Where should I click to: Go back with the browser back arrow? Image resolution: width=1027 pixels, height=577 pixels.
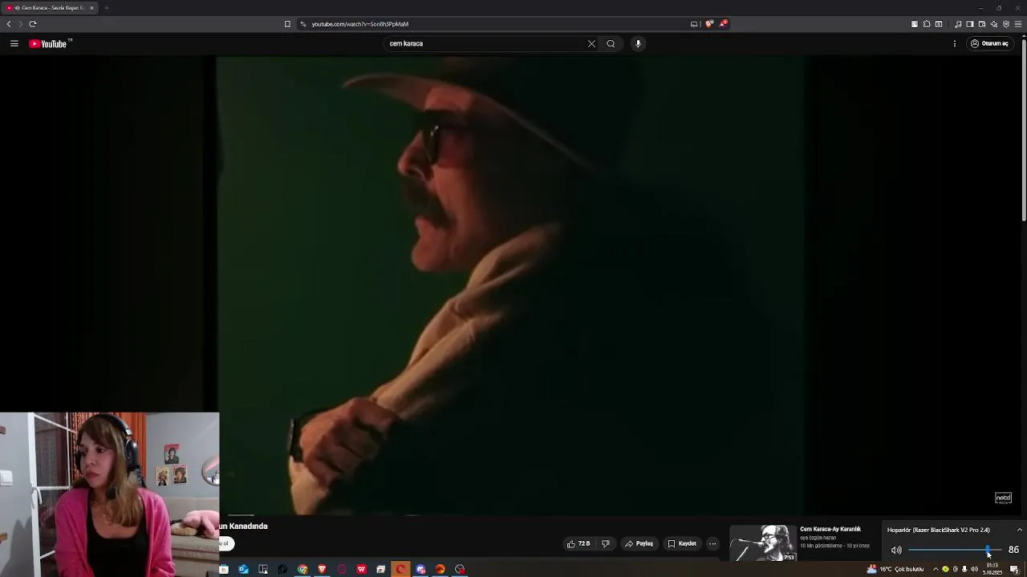9,24
